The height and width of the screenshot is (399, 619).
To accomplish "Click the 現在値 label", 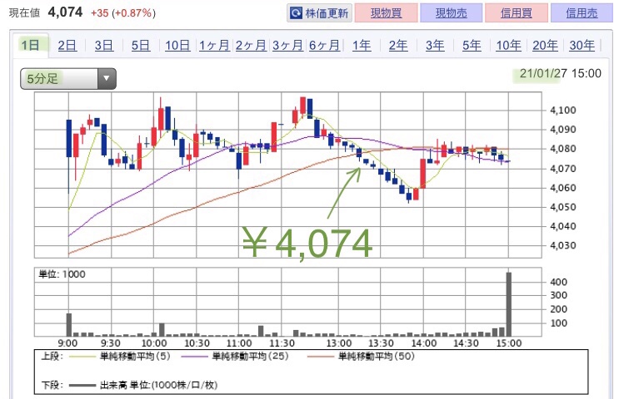I will (24, 13).
